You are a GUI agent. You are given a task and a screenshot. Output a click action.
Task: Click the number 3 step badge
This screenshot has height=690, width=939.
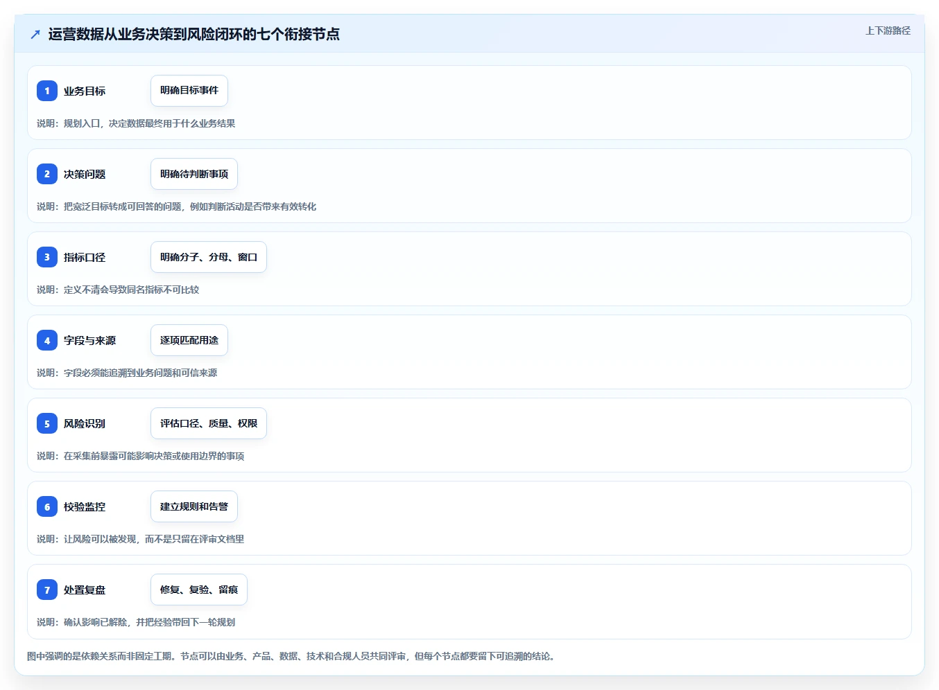[x=47, y=257]
